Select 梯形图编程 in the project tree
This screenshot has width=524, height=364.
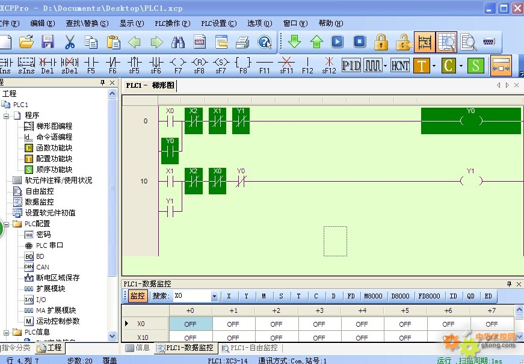point(54,126)
